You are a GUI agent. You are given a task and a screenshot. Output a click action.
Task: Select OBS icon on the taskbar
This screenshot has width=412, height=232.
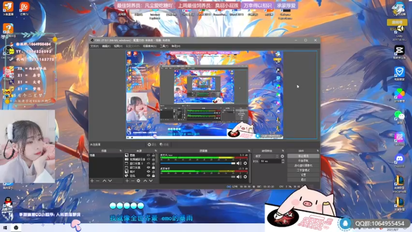point(16,228)
